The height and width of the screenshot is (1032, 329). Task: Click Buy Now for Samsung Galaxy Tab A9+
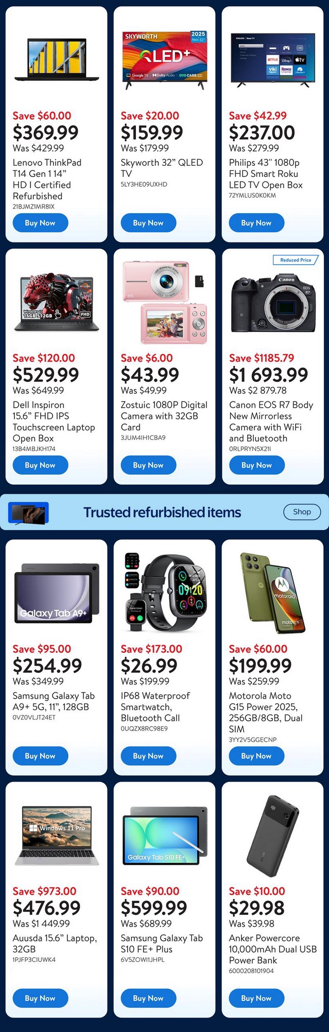tap(40, 756)
